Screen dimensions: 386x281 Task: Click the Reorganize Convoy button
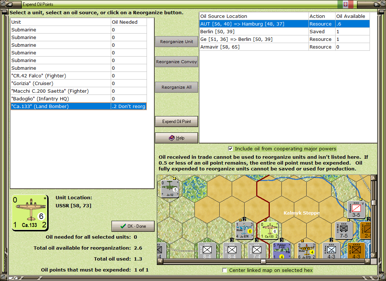click(177, 62)
